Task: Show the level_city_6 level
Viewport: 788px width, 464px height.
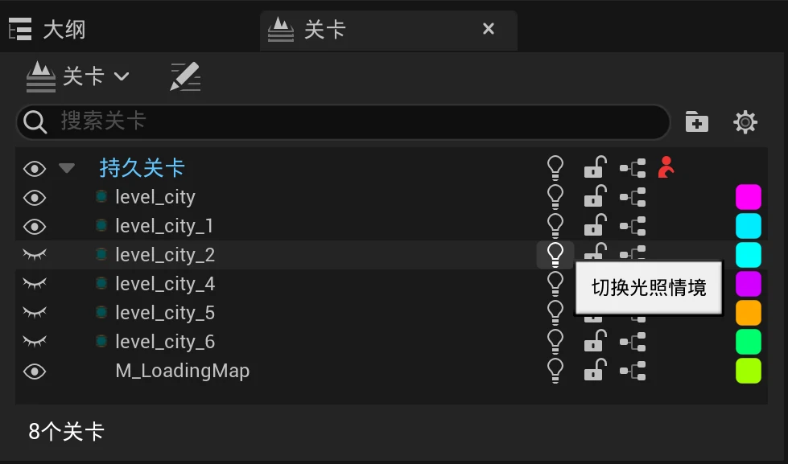Action: point(34,342)
